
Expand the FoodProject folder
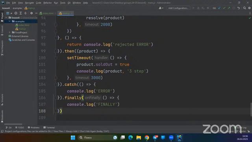pyautogui.click(x=9, y=32)
